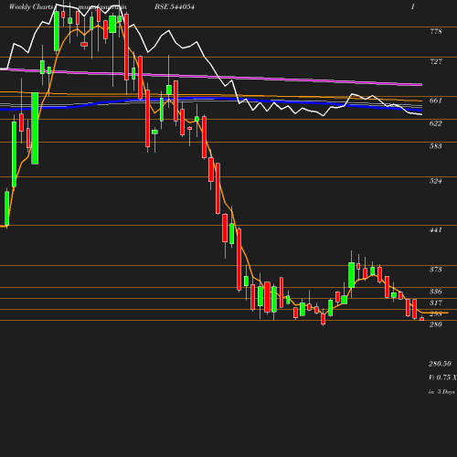Click the last price value 280.50

tap(440, 364)
